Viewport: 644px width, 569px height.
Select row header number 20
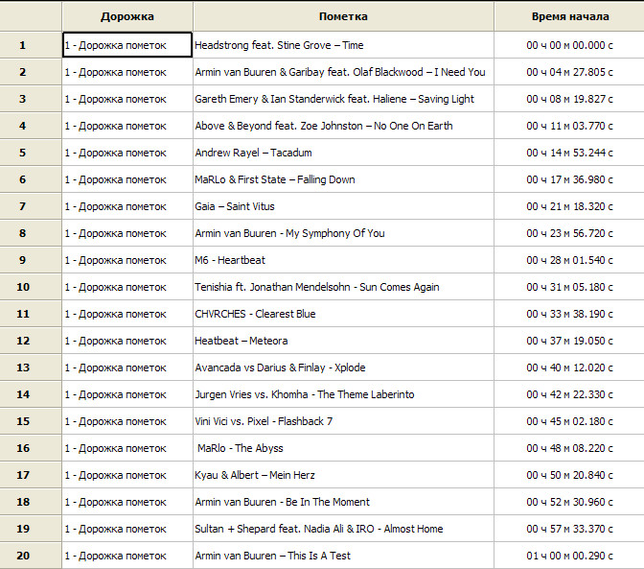(31, 556)
